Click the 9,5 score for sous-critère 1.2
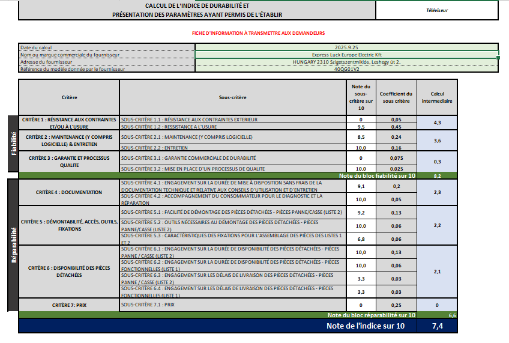The height and width of the screenshot is (343, 509). (x=362, y=127)
